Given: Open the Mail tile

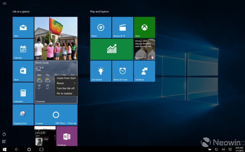Looking at the screenshot, I should (23, 28).
